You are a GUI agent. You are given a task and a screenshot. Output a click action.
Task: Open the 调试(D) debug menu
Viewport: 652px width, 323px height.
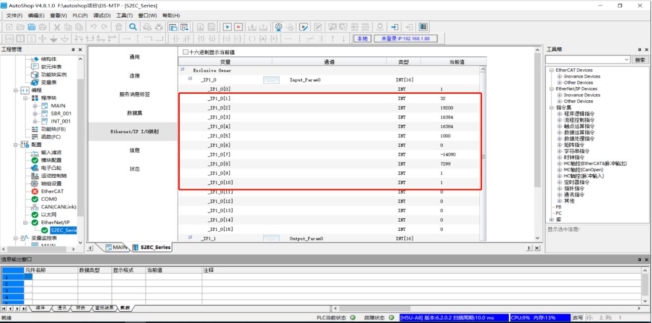click(102, 16)
